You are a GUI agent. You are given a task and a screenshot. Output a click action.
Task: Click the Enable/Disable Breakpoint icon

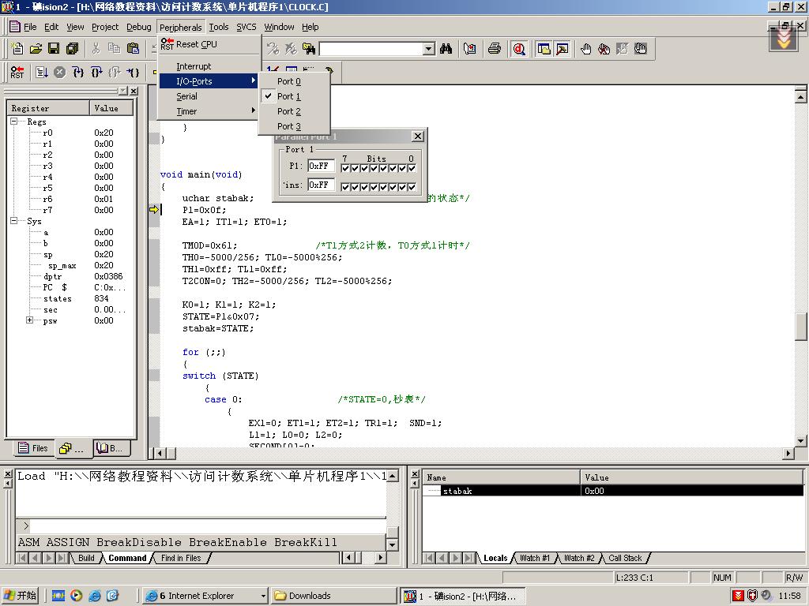(623, 49)
